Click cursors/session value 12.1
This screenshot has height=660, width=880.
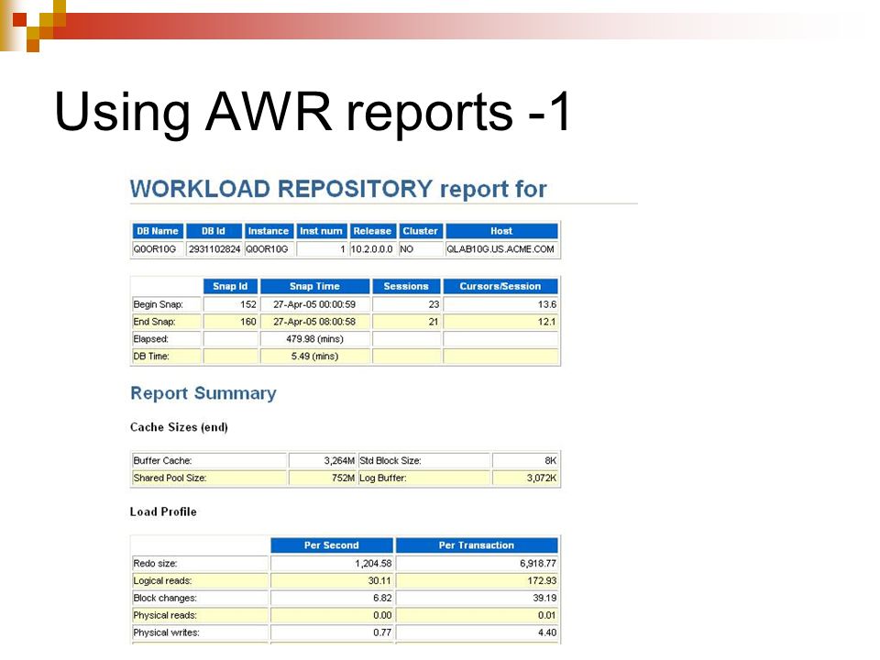point(547,322)
